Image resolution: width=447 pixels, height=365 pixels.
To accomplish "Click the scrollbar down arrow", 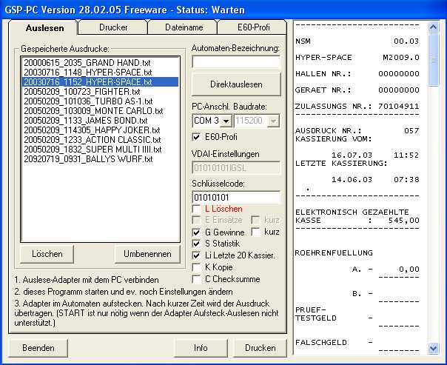I will pyautogui.click(x=434, y=348).
